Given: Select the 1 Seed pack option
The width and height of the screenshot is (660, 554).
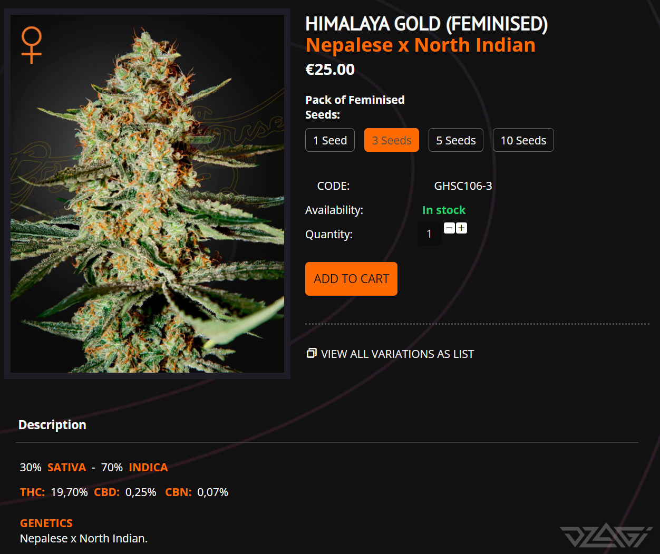Looking at the screenshot, I should (330, 140).
